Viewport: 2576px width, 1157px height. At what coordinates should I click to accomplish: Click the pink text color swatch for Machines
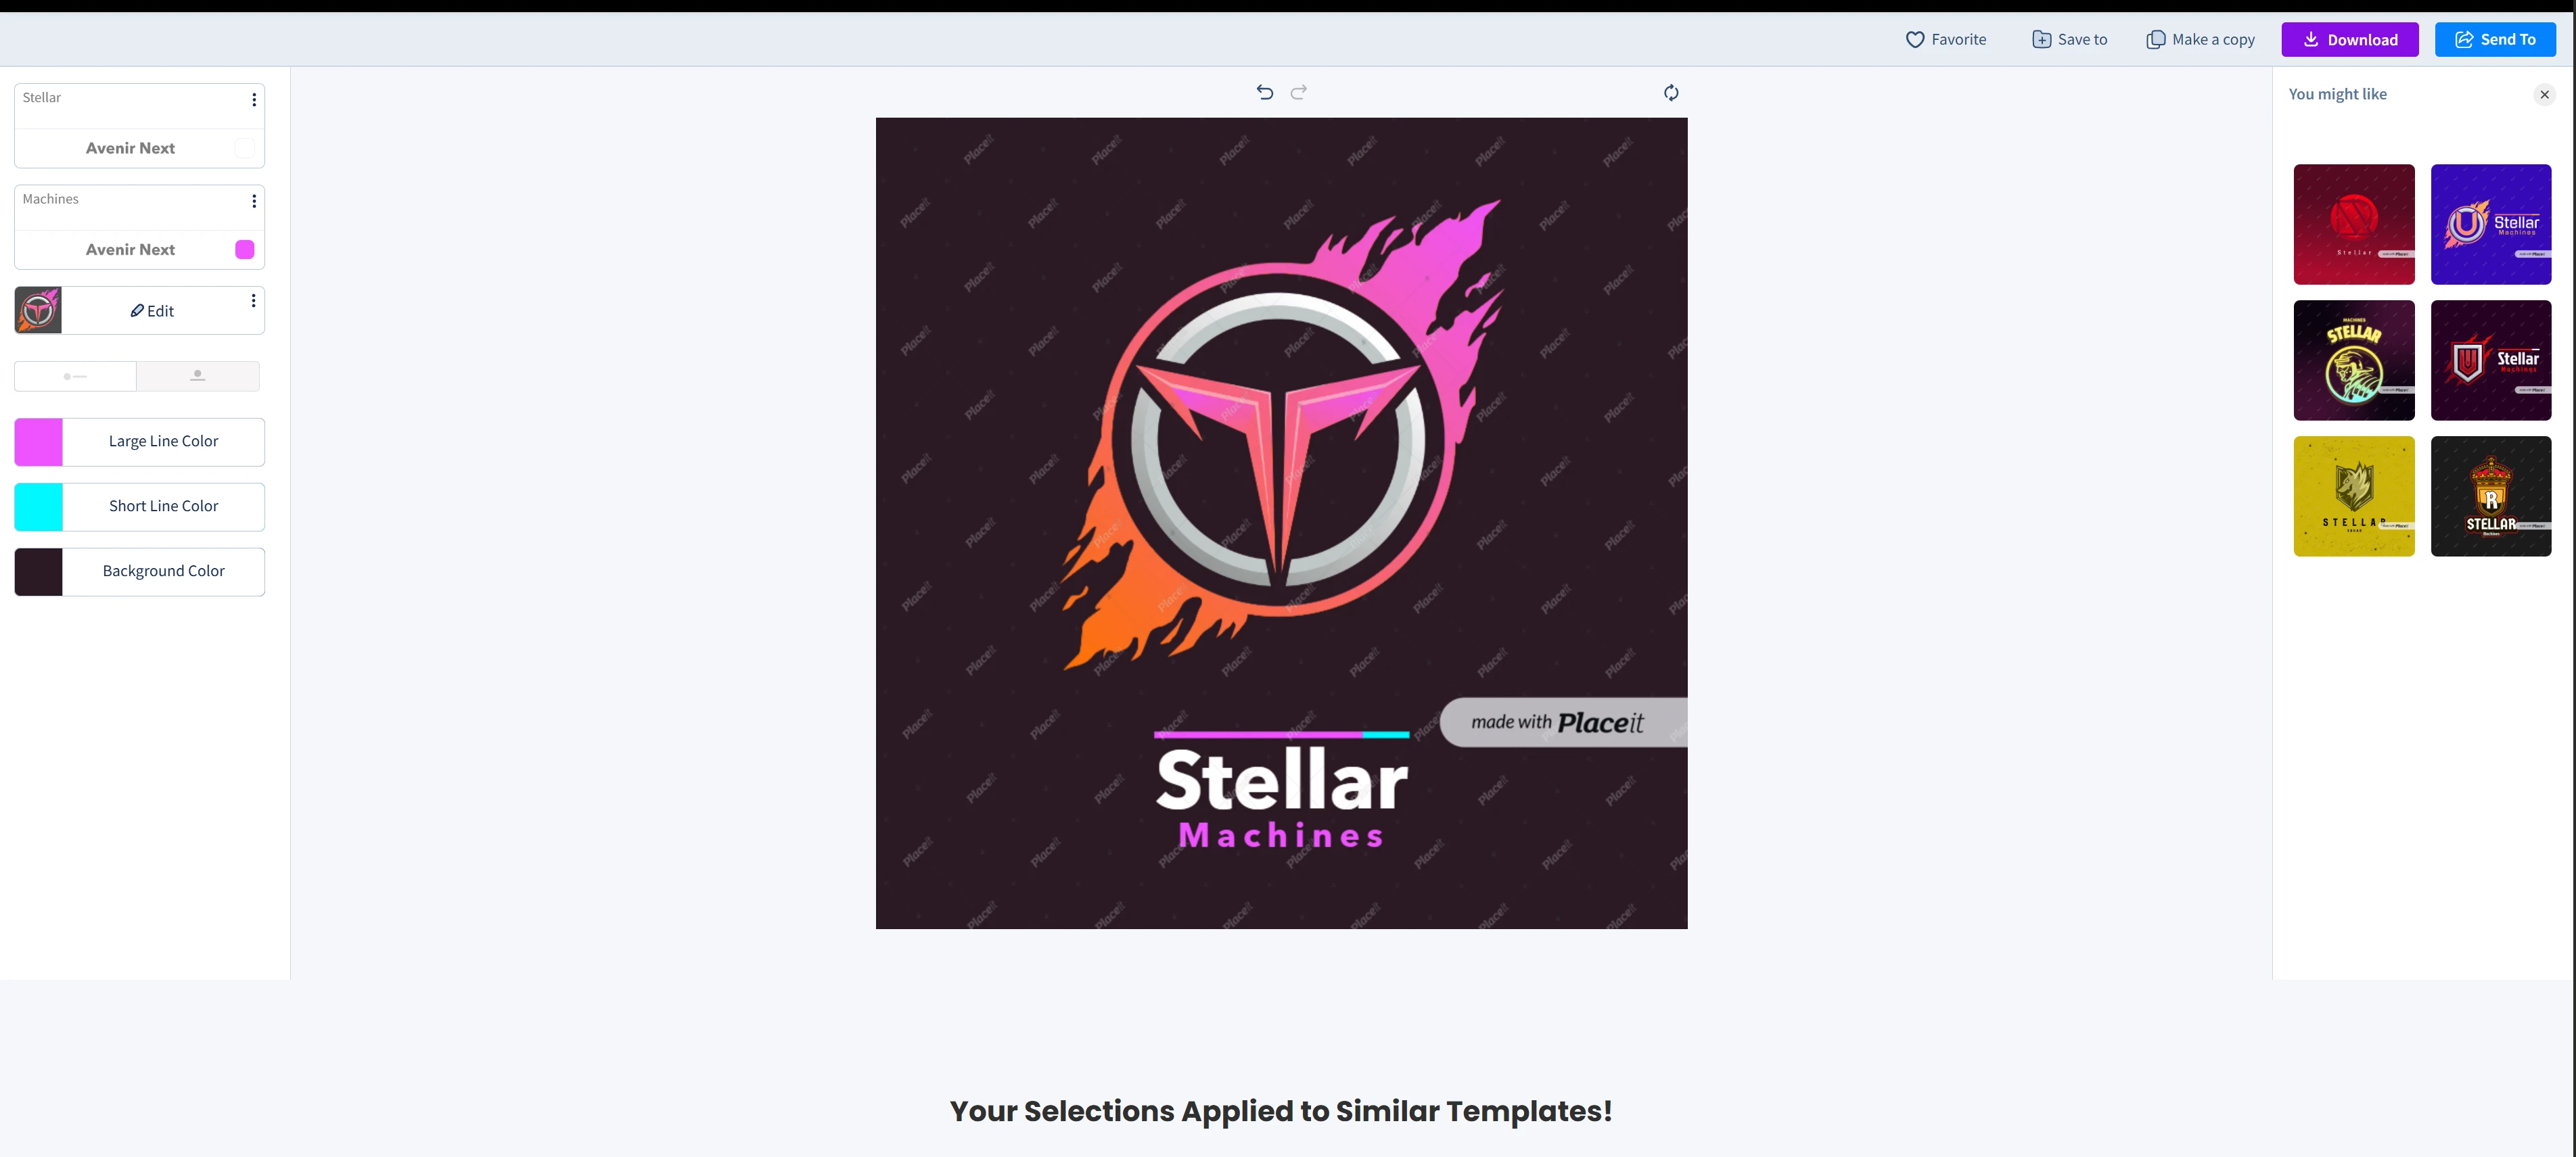pyautogui.click(x=244, y=250)
